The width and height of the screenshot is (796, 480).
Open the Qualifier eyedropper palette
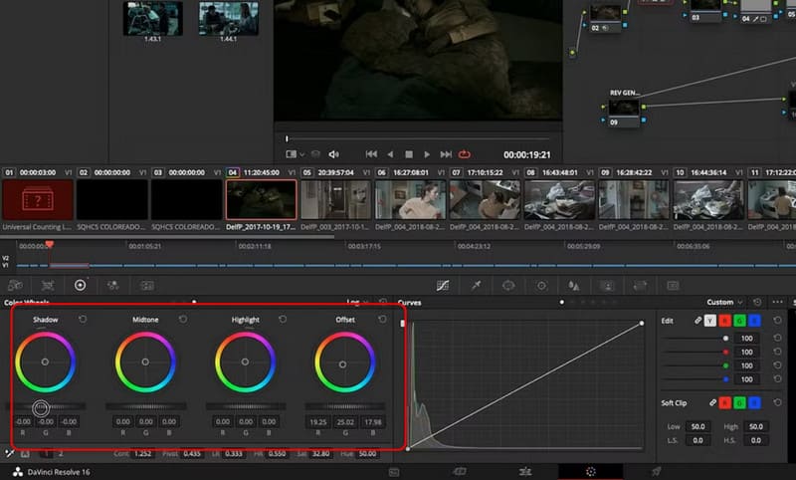coord(476,286)
